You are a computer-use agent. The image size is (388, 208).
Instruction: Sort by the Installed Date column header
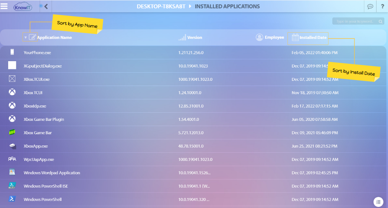(x=313, y=37)
